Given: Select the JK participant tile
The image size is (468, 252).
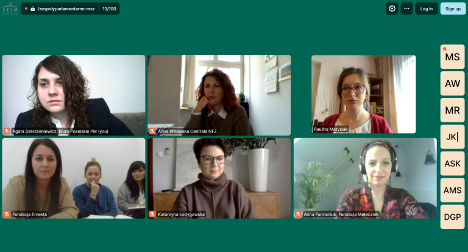Looking at the screenshot, I should (x=453, y=137).
